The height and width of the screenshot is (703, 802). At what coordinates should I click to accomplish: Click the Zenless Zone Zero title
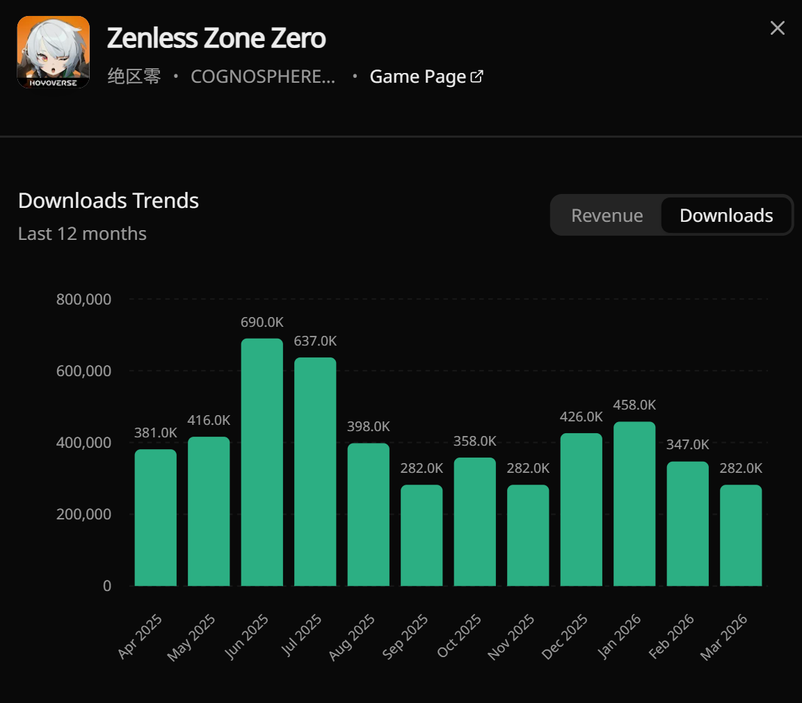[216, 38]
